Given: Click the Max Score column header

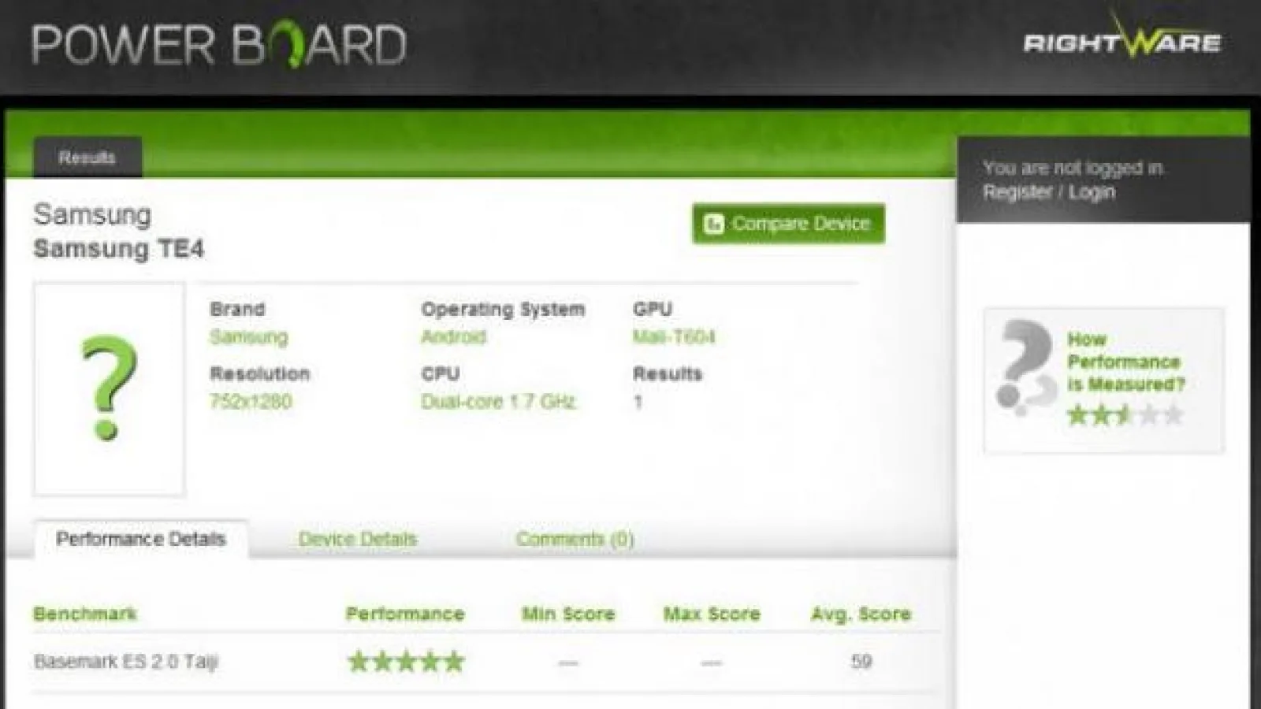Looking at the screenshot, I should pyautogui.click(x=712, y=614).
